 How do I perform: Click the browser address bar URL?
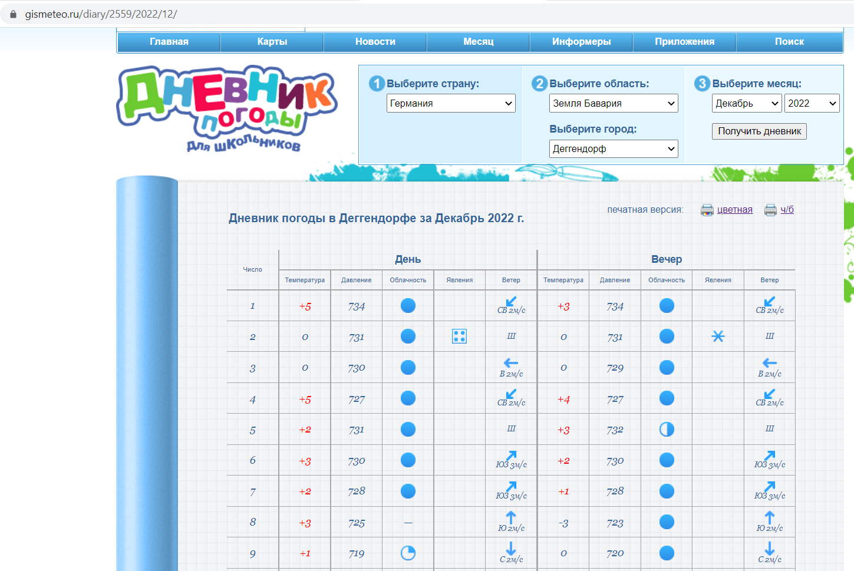(x=101, y=14)
